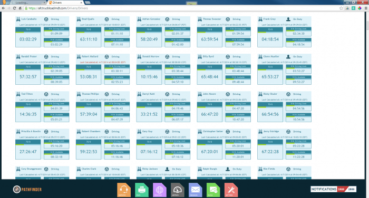Click the browser reload button
The width and height of the screenshot is (369, 198).
14,8
